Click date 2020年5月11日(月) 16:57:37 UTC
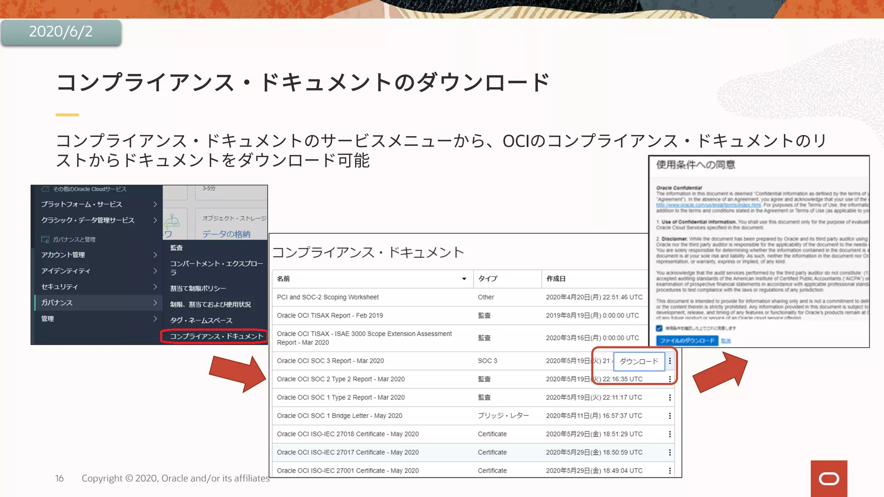884x497 pixels. tap(594, 415)
